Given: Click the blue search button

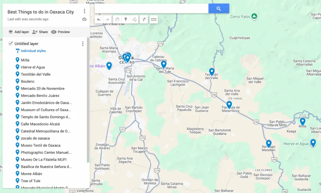Looking at the screenshot, I should [x=218, y=8].
